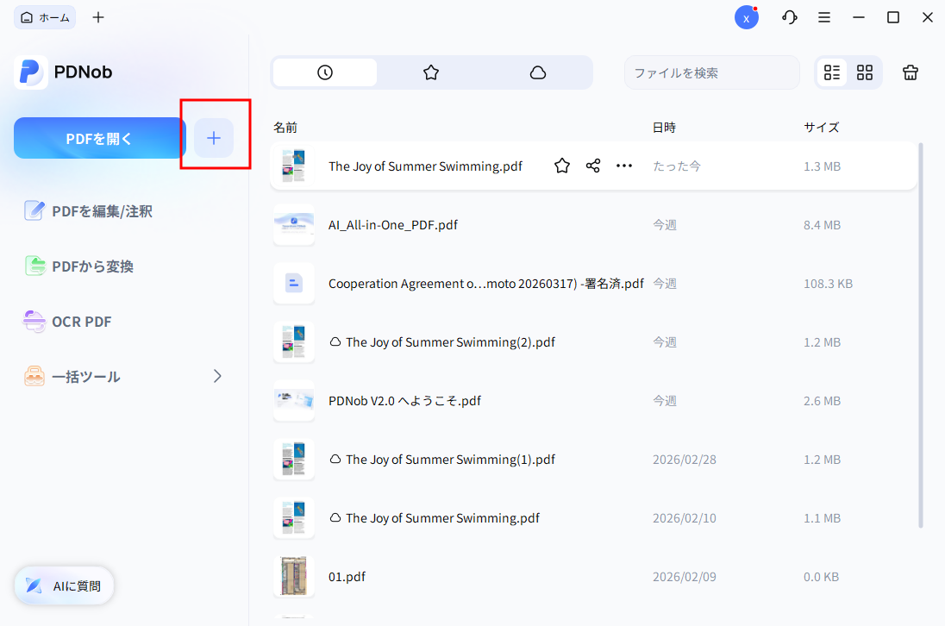Expand the 一括ツール submenu

217,376
